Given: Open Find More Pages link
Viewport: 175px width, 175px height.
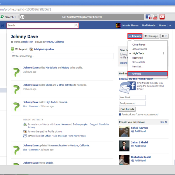Looking at the screenshot, I should coord(77,136).
